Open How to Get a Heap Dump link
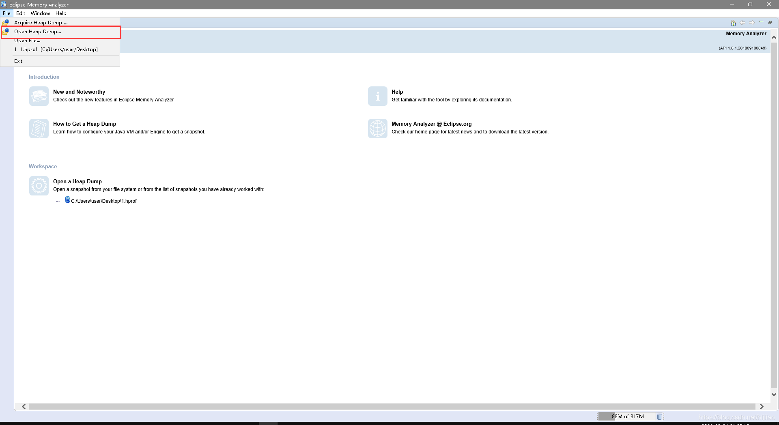 [84, 124]
